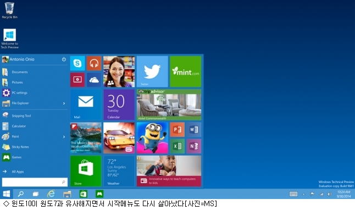Screen dimensions: 355x210
Task: Open the Store from the taskbar
Action: 84,194
